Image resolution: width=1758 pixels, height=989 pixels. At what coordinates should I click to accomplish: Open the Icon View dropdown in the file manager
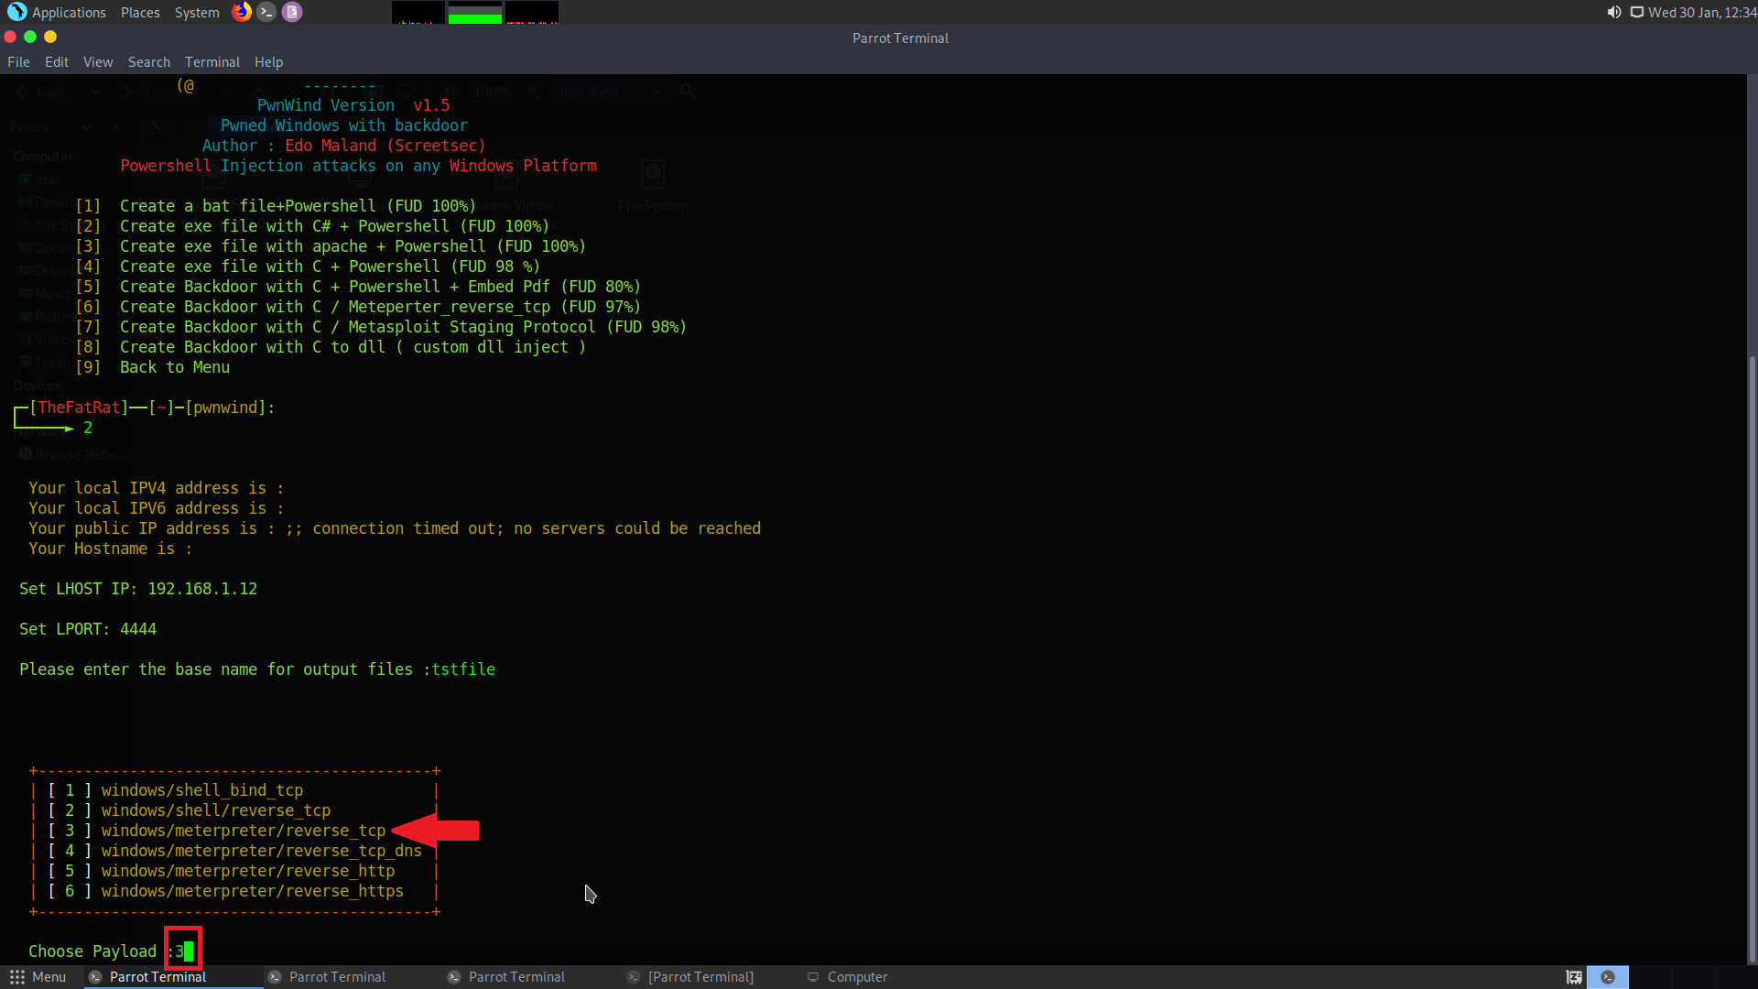tap(609, 91)
